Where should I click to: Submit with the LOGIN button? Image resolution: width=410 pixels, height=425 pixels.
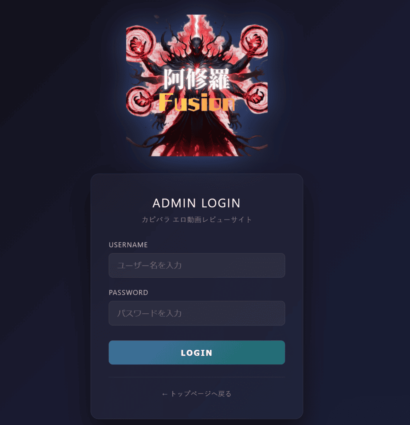pyautogui.click(x=197, y=352)
